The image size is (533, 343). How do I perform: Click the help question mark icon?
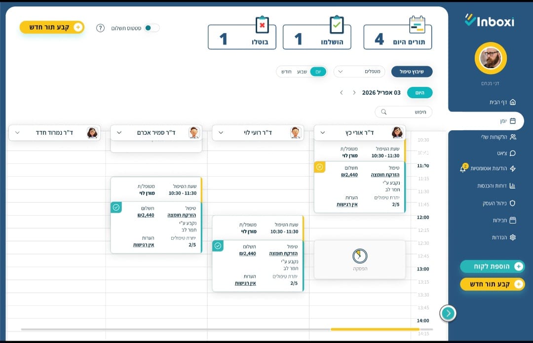pyautogui.click(x=100, y=28)
